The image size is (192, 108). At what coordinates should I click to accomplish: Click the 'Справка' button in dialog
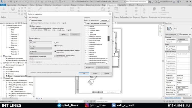pos(106,73)
